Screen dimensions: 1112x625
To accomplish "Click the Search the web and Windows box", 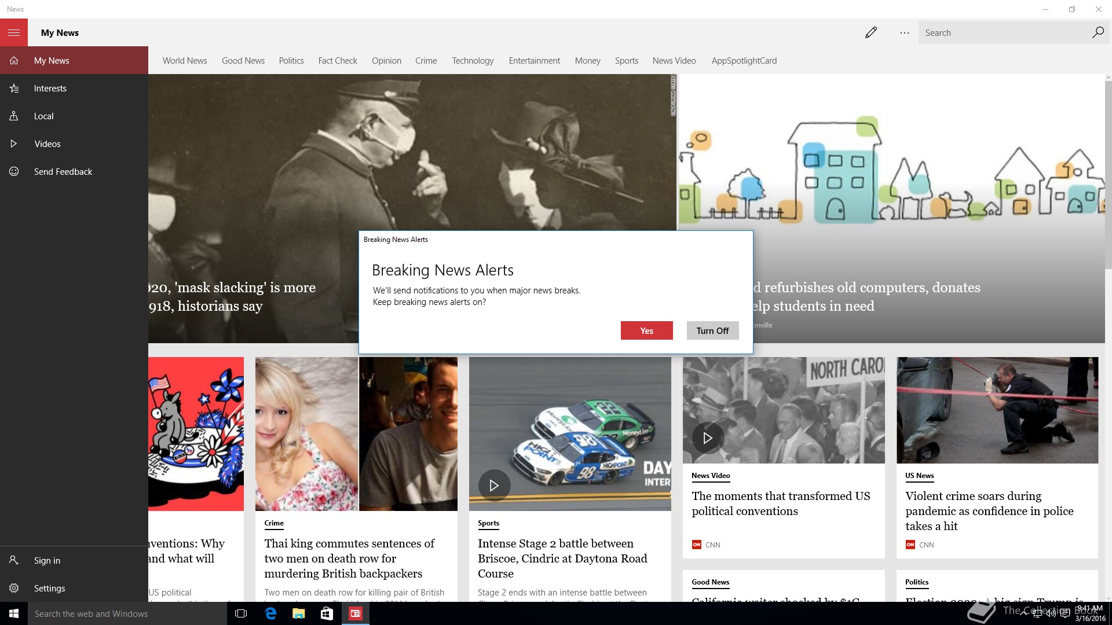I will 127,613.
